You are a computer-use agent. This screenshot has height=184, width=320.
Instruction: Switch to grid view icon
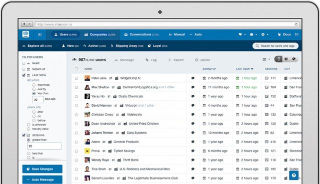pos(286,59)
